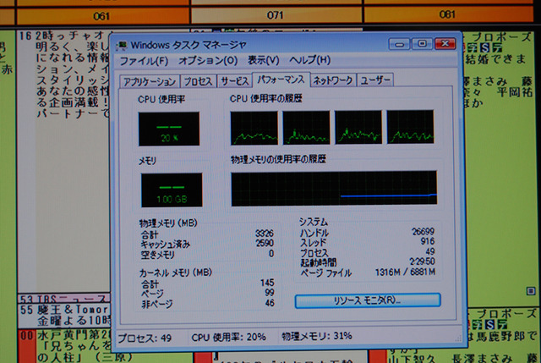Switch to the プロセス tab
Image resolution: width=541 pixels, height=363 pixels.
198,81
